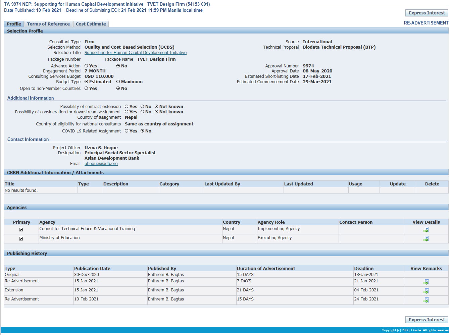Tick Primary checkbox for Ministry of Education
The width and height of the screenshot is (449, 335).
click(x=21, y=239)
